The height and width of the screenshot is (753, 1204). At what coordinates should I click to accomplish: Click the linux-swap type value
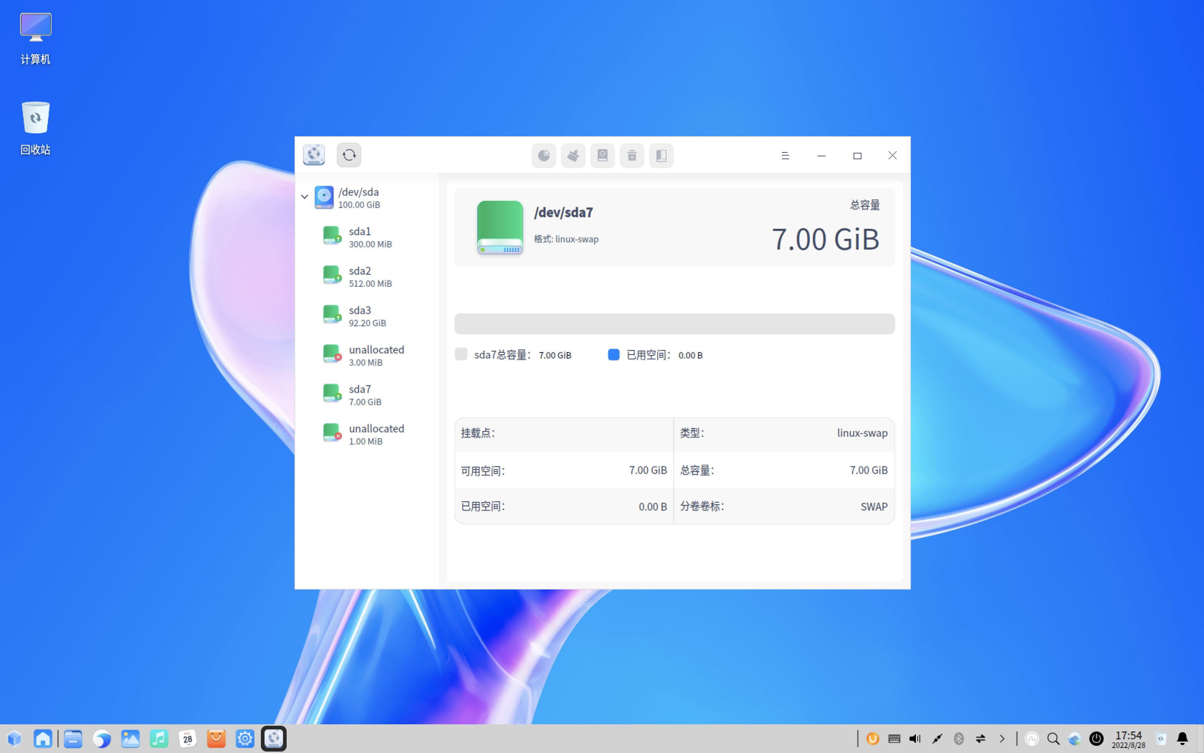click(862, 433)
